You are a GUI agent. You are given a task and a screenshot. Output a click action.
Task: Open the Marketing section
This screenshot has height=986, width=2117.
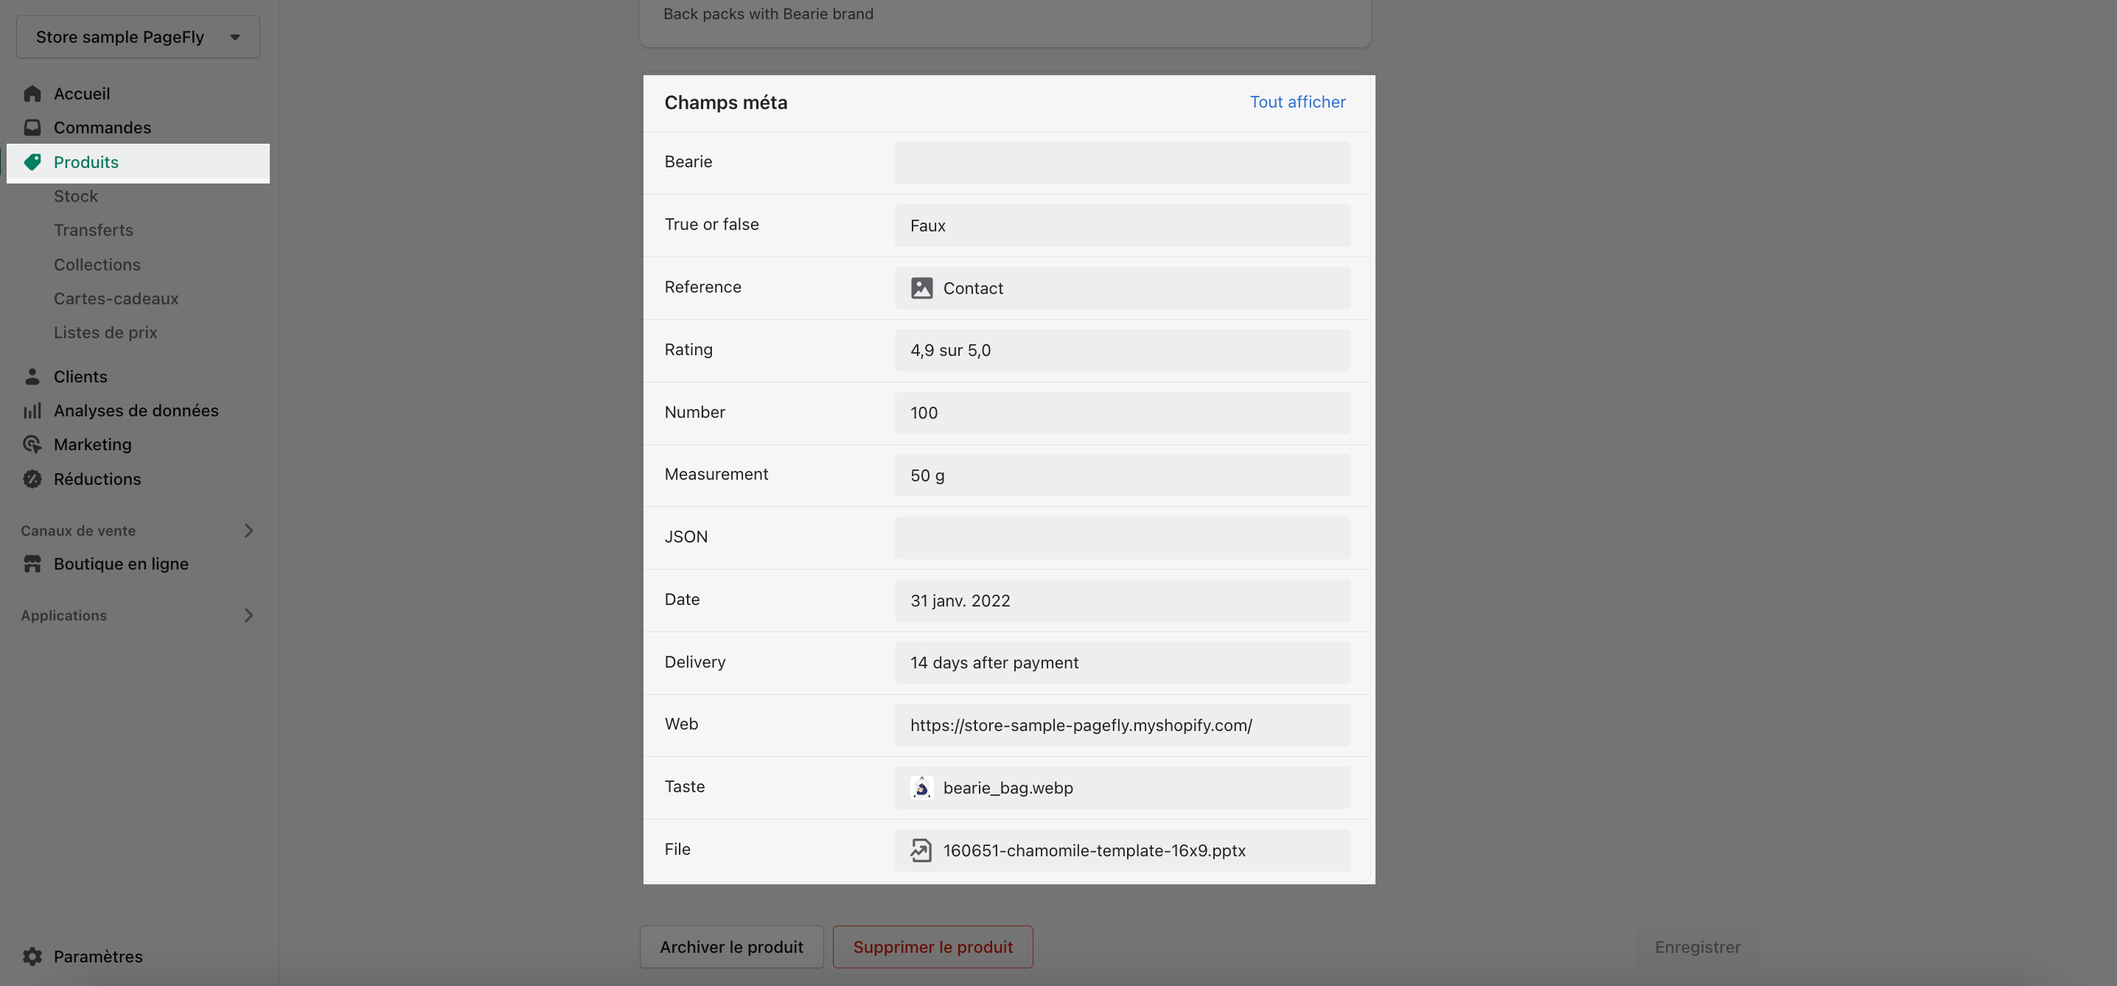93,444
